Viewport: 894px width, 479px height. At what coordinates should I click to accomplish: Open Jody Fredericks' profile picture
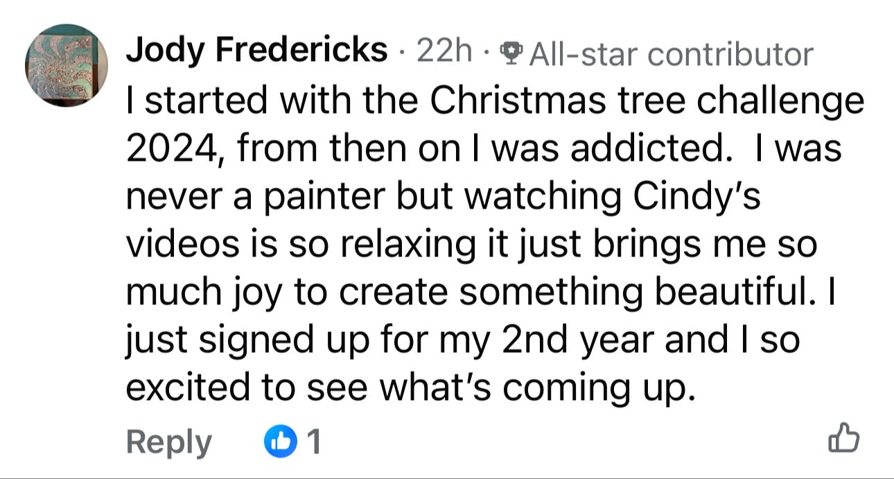(x=67, y=65)
